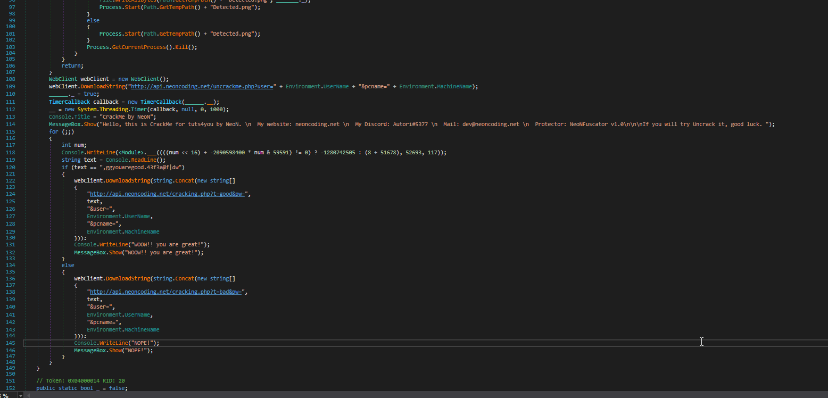Click line number 108 in the gutter
This screenshot has width=828, height=398.
10,79
